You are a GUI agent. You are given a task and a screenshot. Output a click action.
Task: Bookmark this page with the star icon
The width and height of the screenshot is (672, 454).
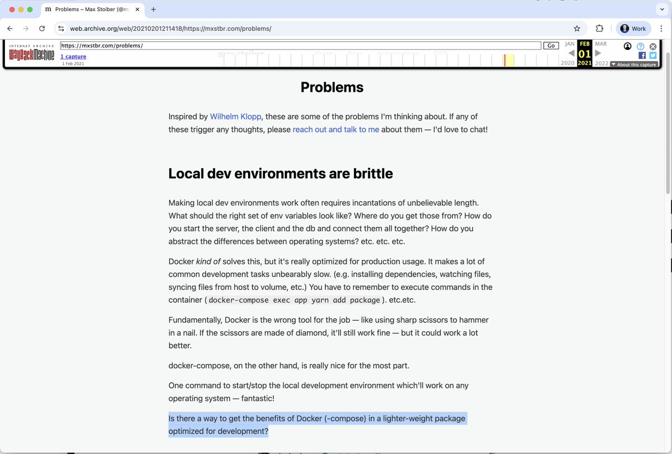click(577, 29)
